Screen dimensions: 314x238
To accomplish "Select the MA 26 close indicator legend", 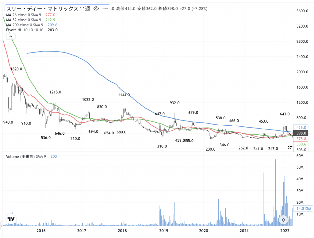I will (25, 15).
